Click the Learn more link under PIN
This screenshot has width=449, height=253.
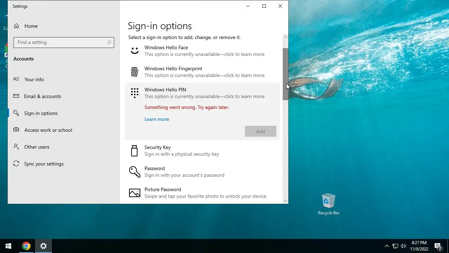coord(157,119)
